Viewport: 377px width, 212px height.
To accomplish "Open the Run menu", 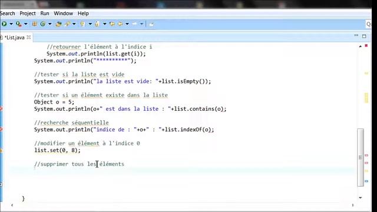I will (45, 14).
